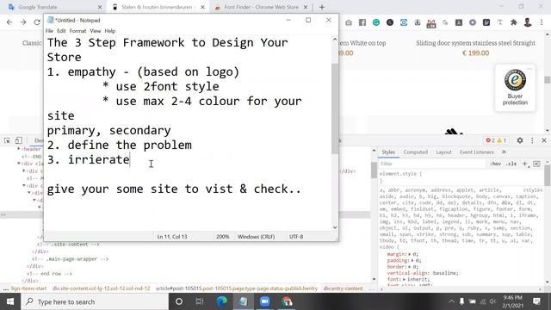Open Notepad's Format menu

(x=77, y=31)
